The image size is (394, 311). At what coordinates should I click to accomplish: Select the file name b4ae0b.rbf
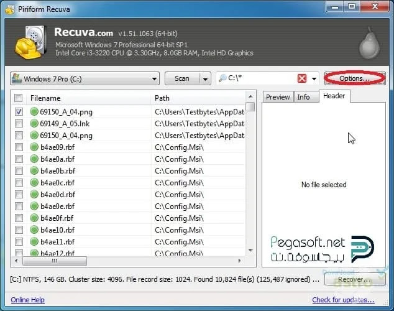[58, 171]
